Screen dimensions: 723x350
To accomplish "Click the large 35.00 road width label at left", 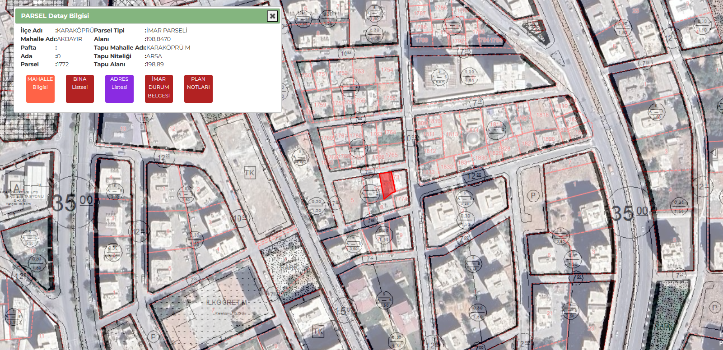I will coord(72,203).
